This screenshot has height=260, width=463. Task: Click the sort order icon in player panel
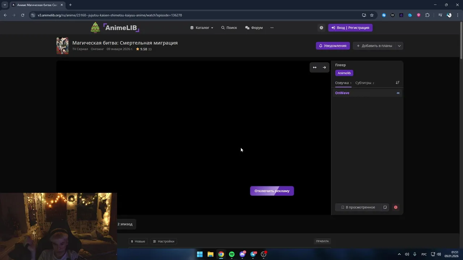[398, 83]
